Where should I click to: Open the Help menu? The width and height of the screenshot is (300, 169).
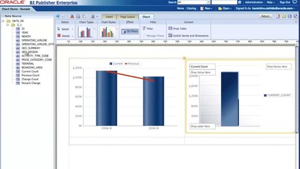click(x=270, y=2)
